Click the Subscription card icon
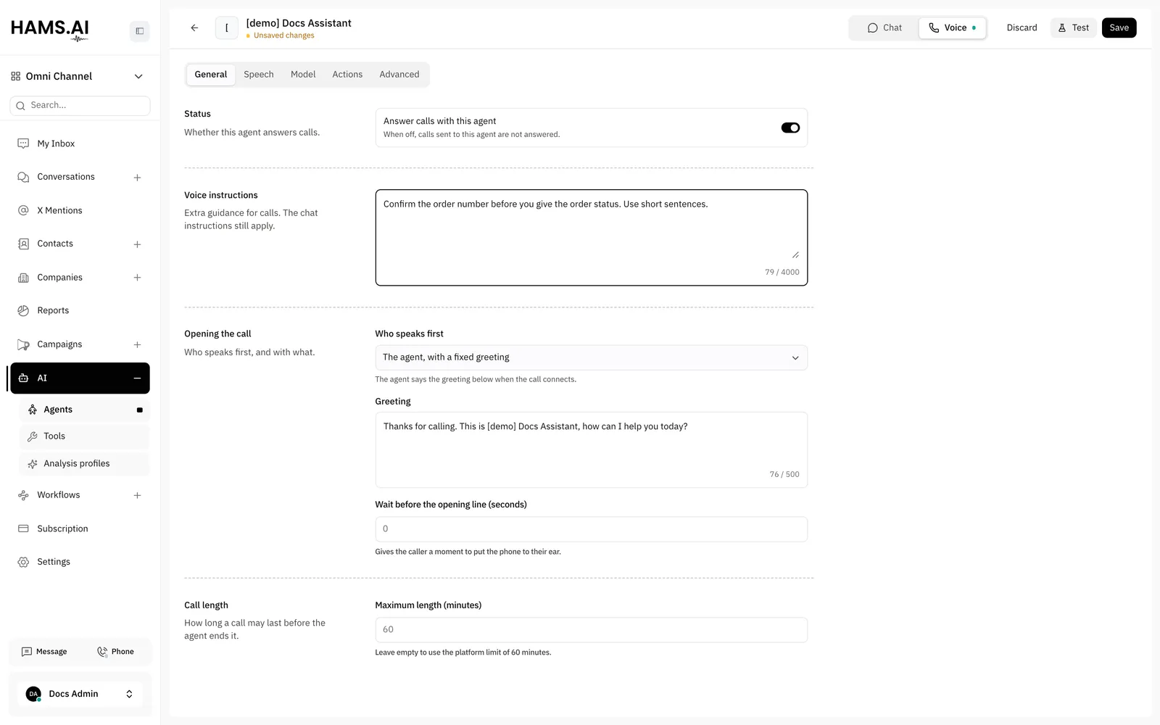 (23, 529)
